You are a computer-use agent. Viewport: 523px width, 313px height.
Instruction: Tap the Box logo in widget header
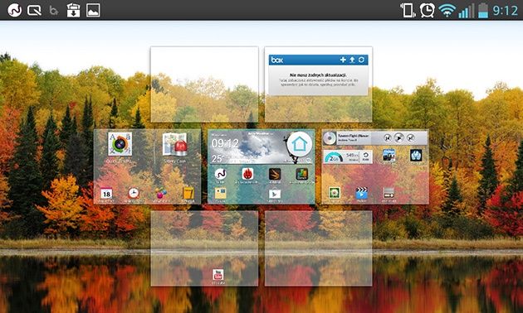tap(277, 60)
